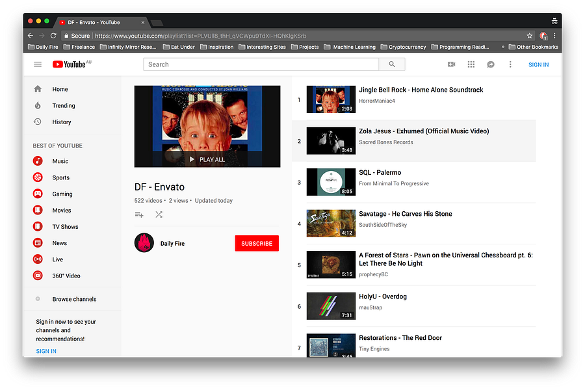Image resolution: width=585 pixels, height=390 pixels.
Task: Click the Browse channels plus icon
Action: point(38,299)
